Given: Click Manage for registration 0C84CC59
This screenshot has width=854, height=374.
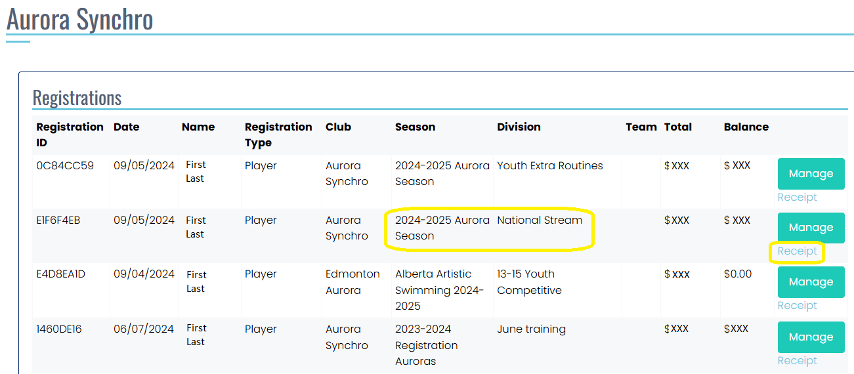Looking at the screenshot, I should pos(811,174).
